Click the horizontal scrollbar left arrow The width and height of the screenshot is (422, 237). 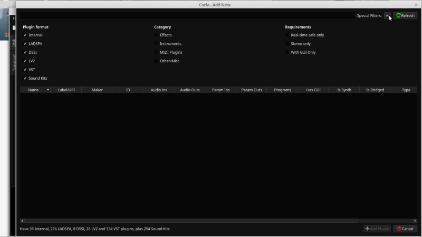[x=22, y=221]
